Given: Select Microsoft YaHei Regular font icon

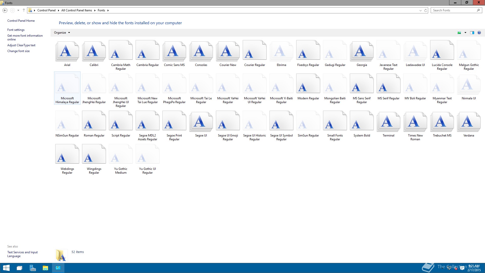Looking at the screenshot, I should [228, 84].
